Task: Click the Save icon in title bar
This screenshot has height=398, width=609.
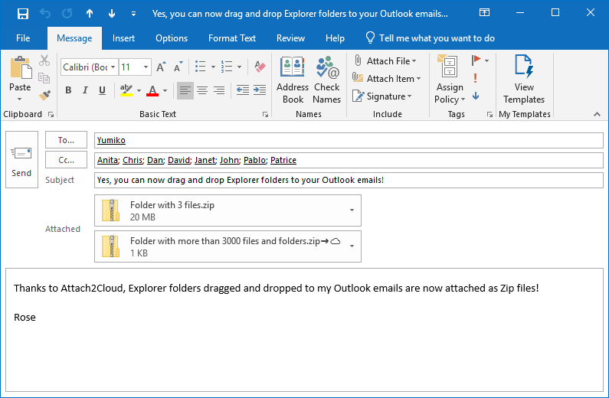Action: click(22, 14)
